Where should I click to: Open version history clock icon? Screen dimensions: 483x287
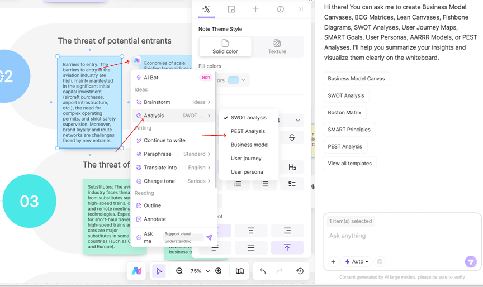300,271
